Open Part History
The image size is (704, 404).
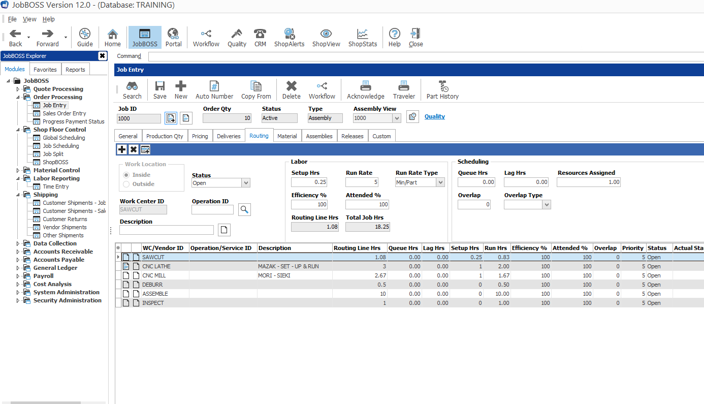[441, 89]
